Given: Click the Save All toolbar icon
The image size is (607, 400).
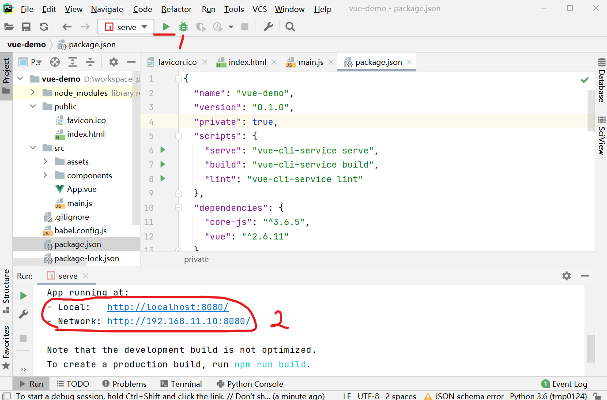Looking at the screenshot, I should pos(26,27).
